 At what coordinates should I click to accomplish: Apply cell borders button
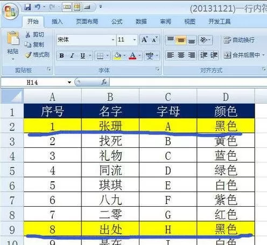(100, 56)
